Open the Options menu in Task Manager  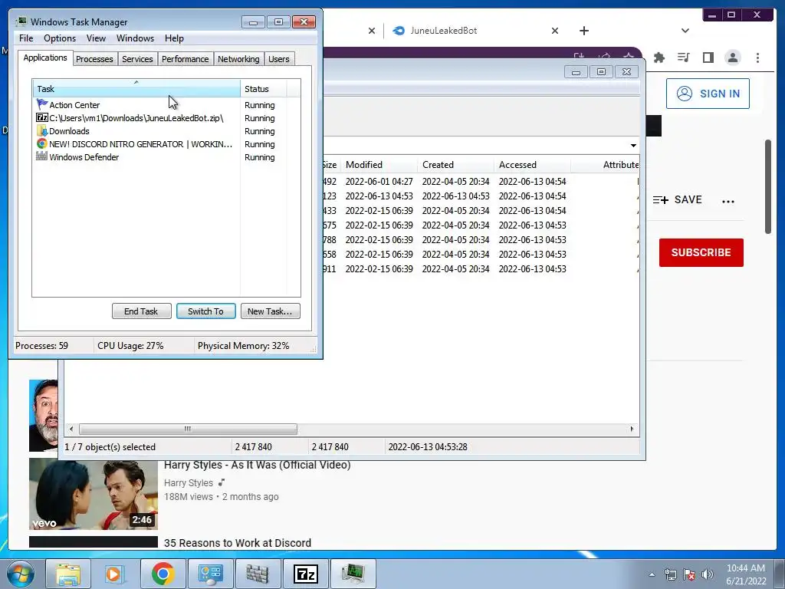click(x=60, y=38)
